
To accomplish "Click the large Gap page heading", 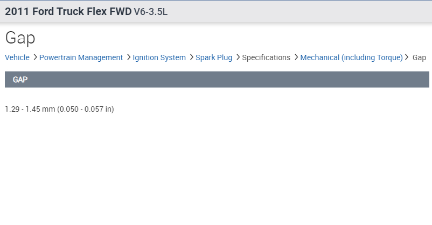I will [20, 38].
